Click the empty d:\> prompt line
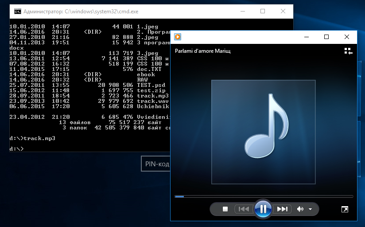This screenshot has height=227, width=365. click(x=16, y=149)
